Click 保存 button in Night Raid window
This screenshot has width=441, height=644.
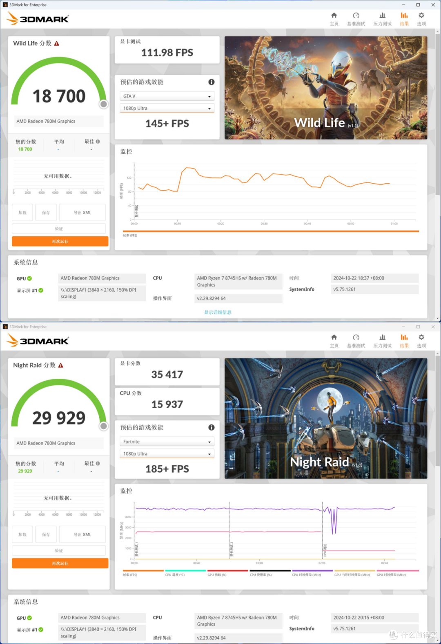[46, 535]
